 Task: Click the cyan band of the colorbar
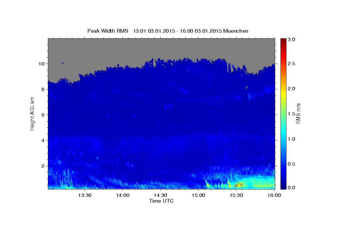click(283, 132)
